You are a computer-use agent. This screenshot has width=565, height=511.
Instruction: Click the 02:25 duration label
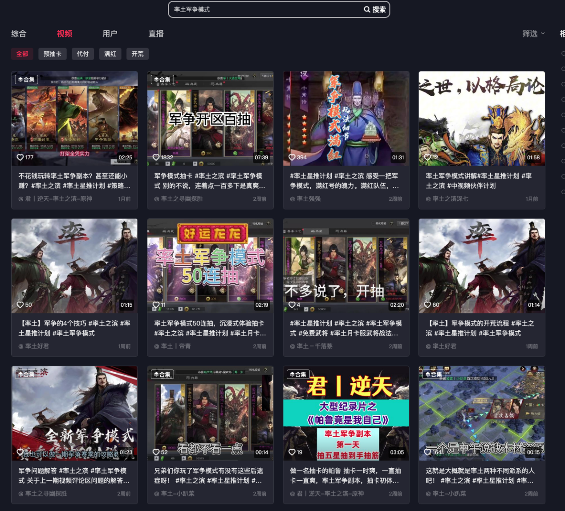point(126,158)
